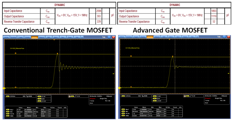233x120 pixels.
Task: Click the trigger position marker atop left graticule
Action: (54, 40)
